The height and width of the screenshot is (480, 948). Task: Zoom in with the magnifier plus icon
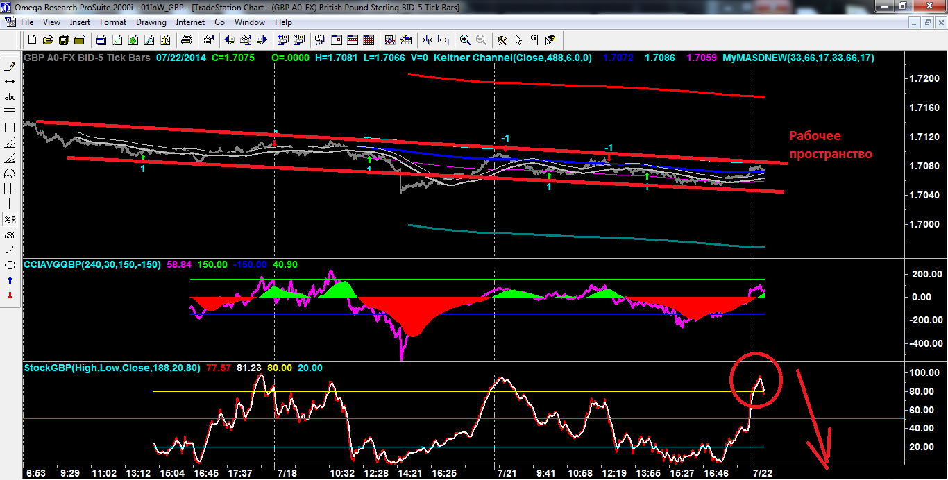pos(465,40)
